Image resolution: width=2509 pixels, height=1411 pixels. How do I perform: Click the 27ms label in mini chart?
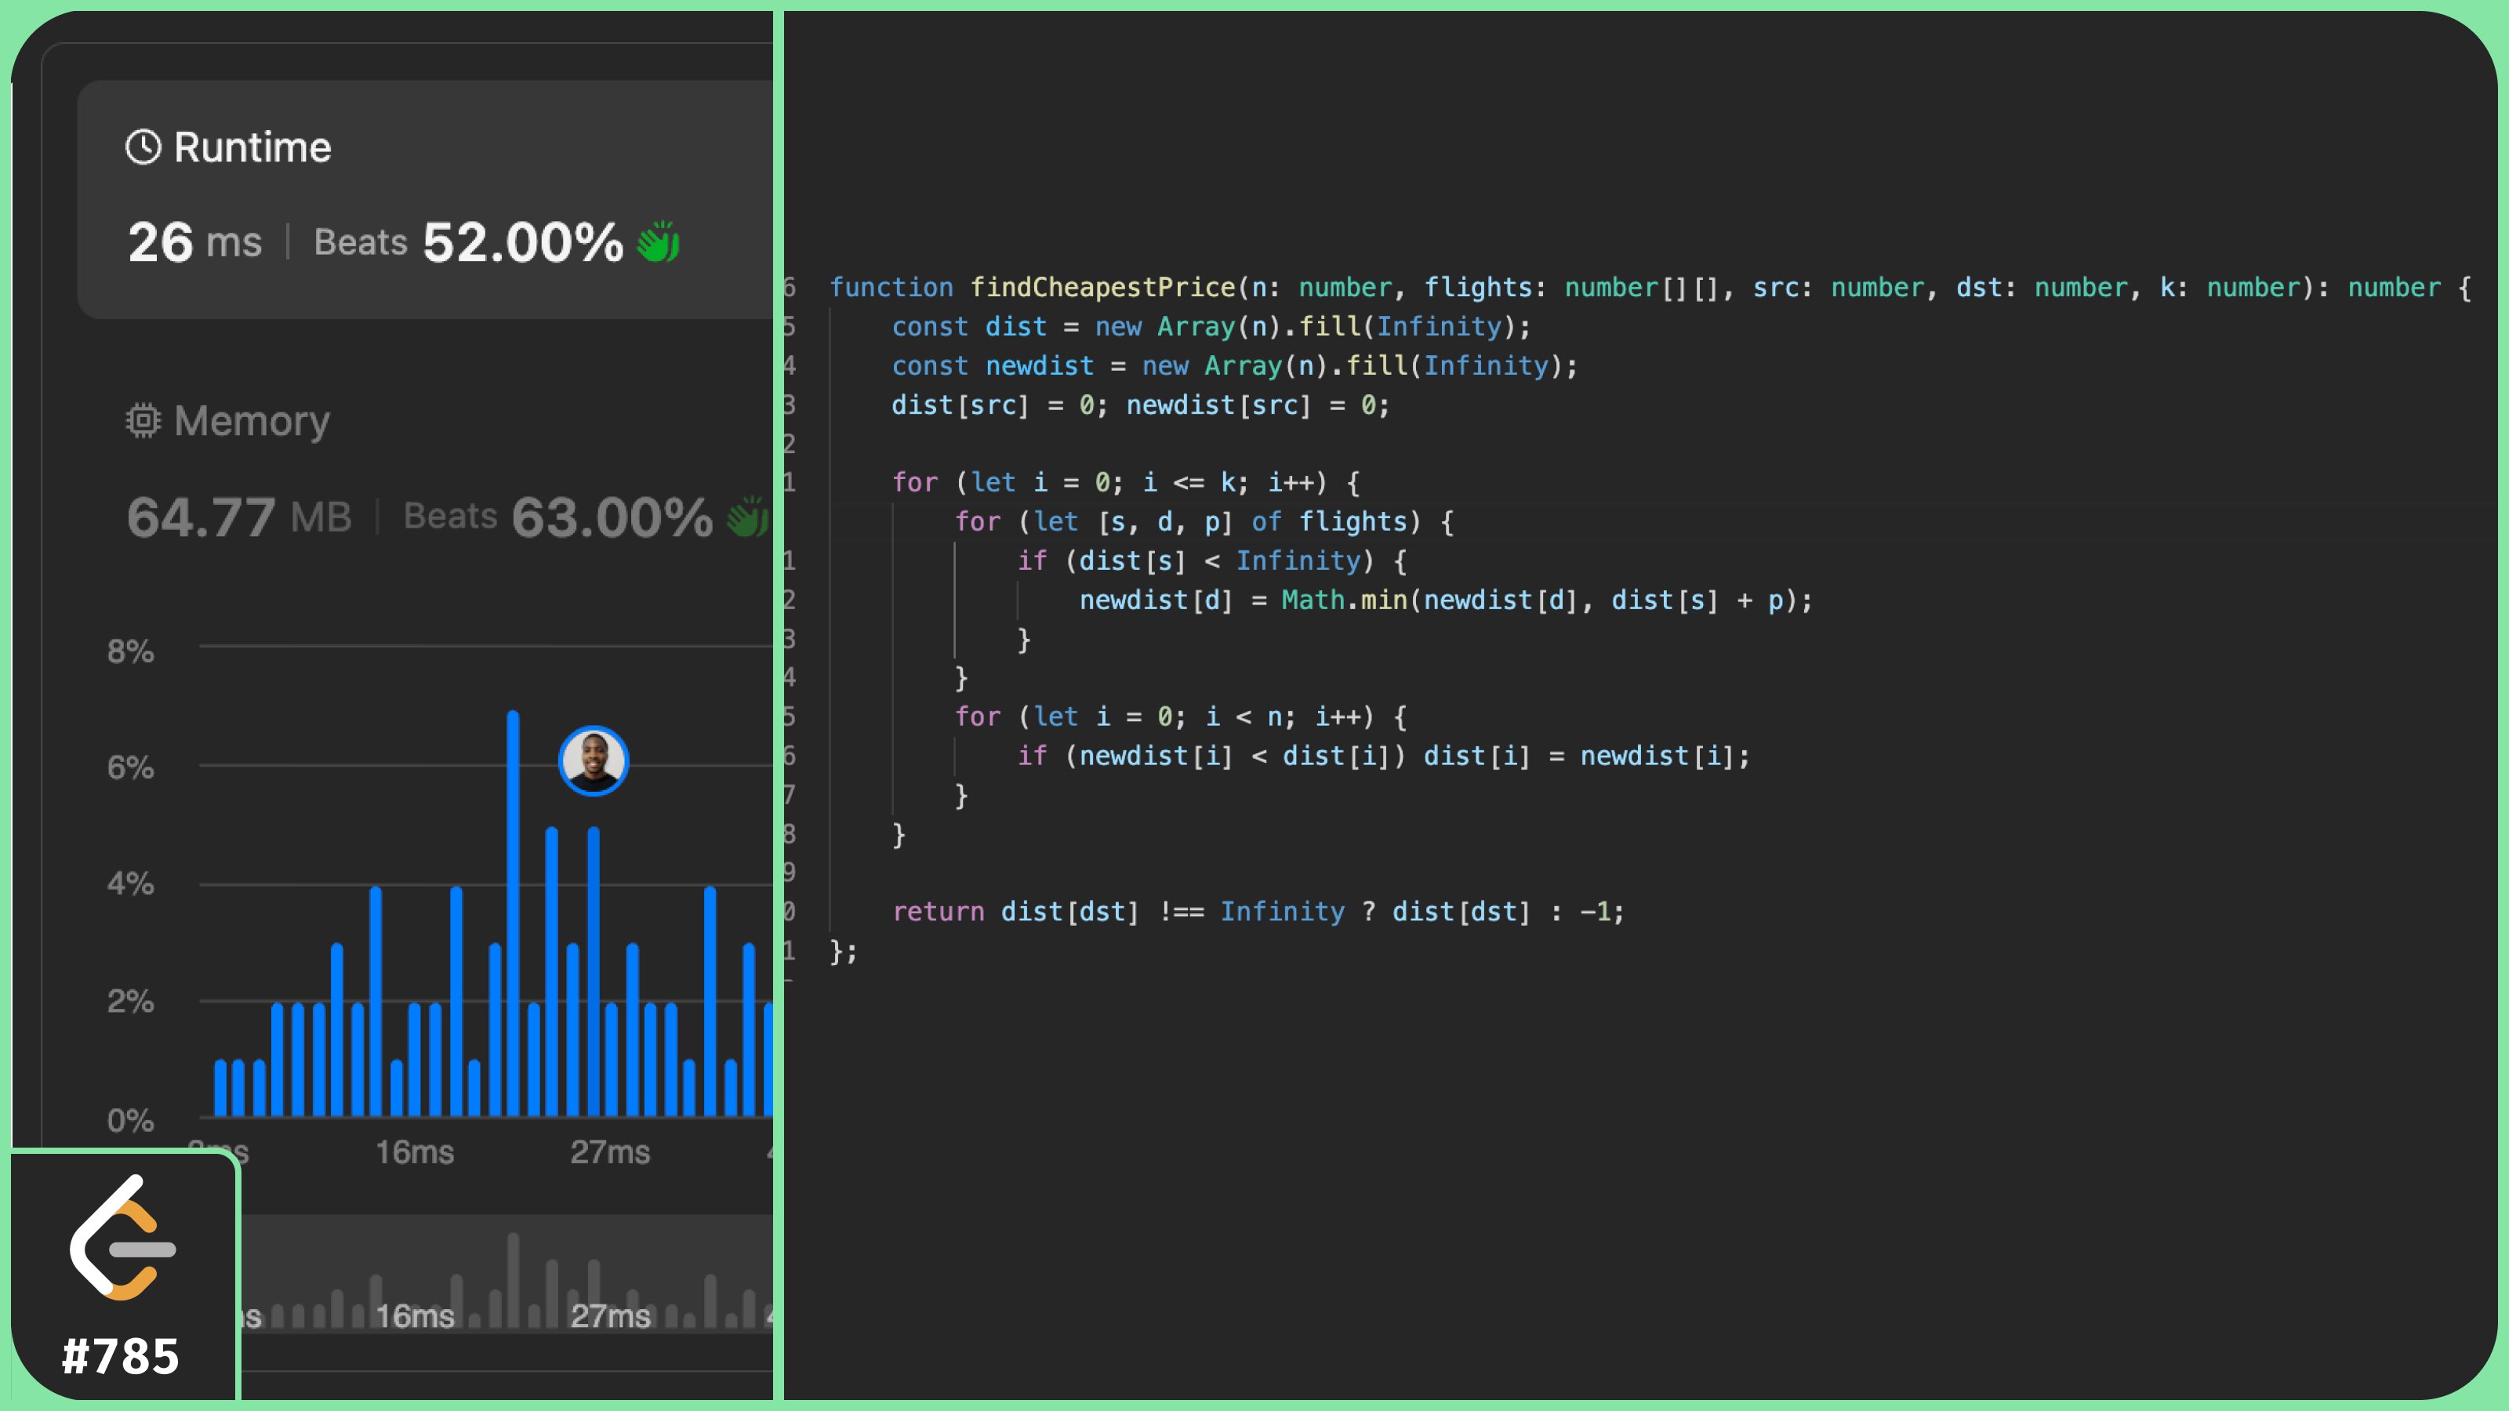(610, 1317)
